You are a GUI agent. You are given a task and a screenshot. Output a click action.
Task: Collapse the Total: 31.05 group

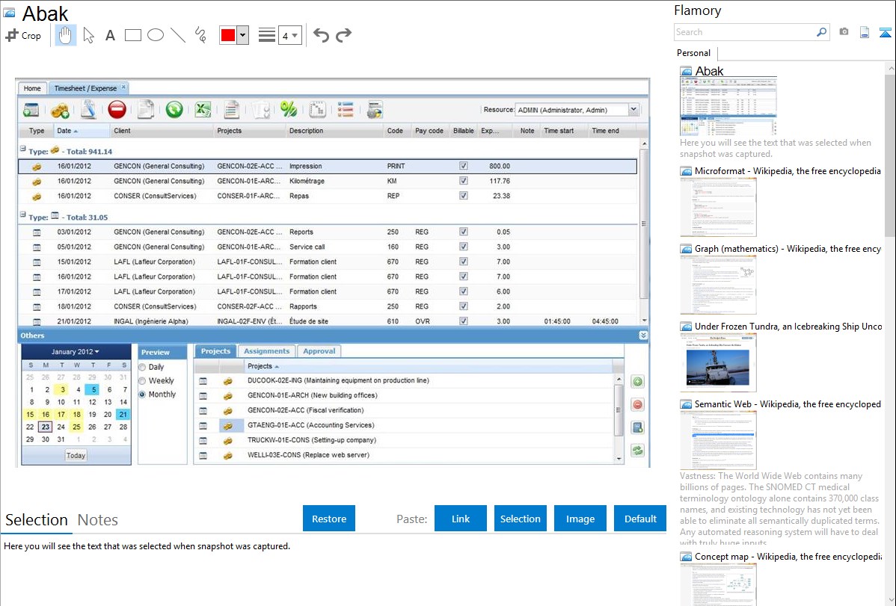tap(23, 214)
